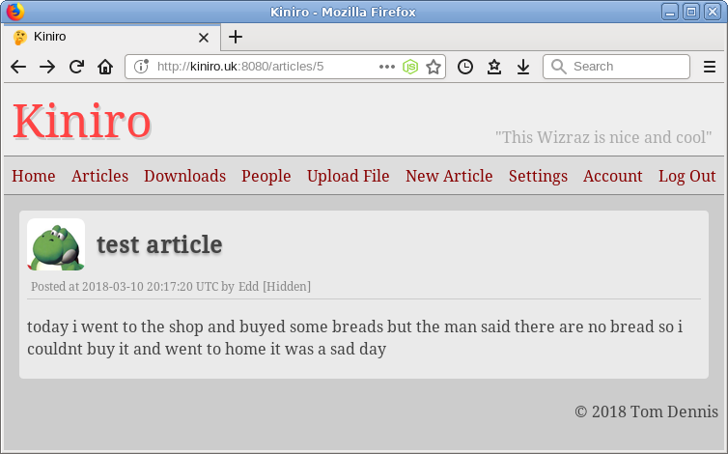The width and height of the screenshot is (728, 454).
Task: Open the downloads arrow panel
Action: (523, 67)
